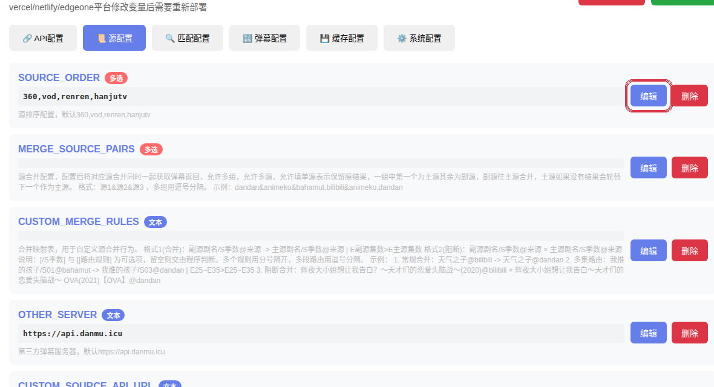The image size is (714, 387).
Task: Click the icon on 弹幕配置 tab
Action: (x=247, y=38)
